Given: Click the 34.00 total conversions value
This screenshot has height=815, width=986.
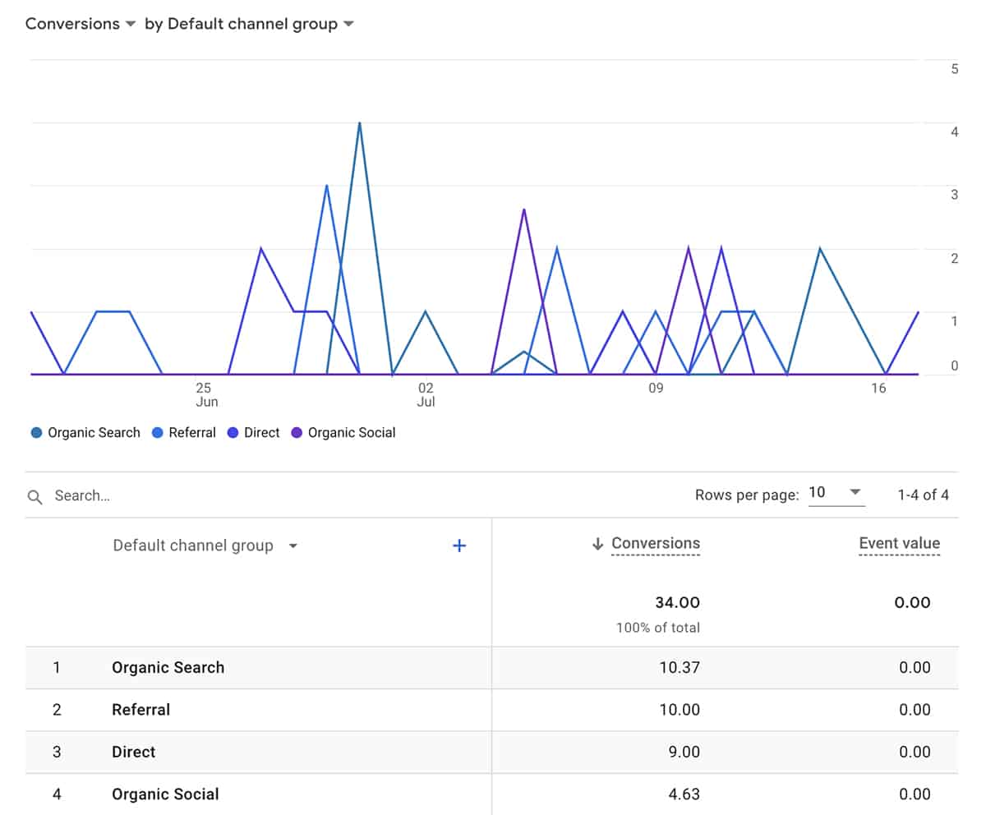Looking at the screenshot, I should (677, 603).
